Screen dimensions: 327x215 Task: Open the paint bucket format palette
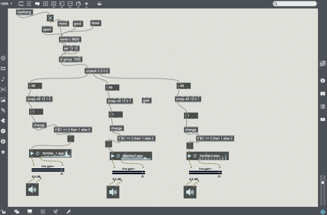[x=99, y=4]
